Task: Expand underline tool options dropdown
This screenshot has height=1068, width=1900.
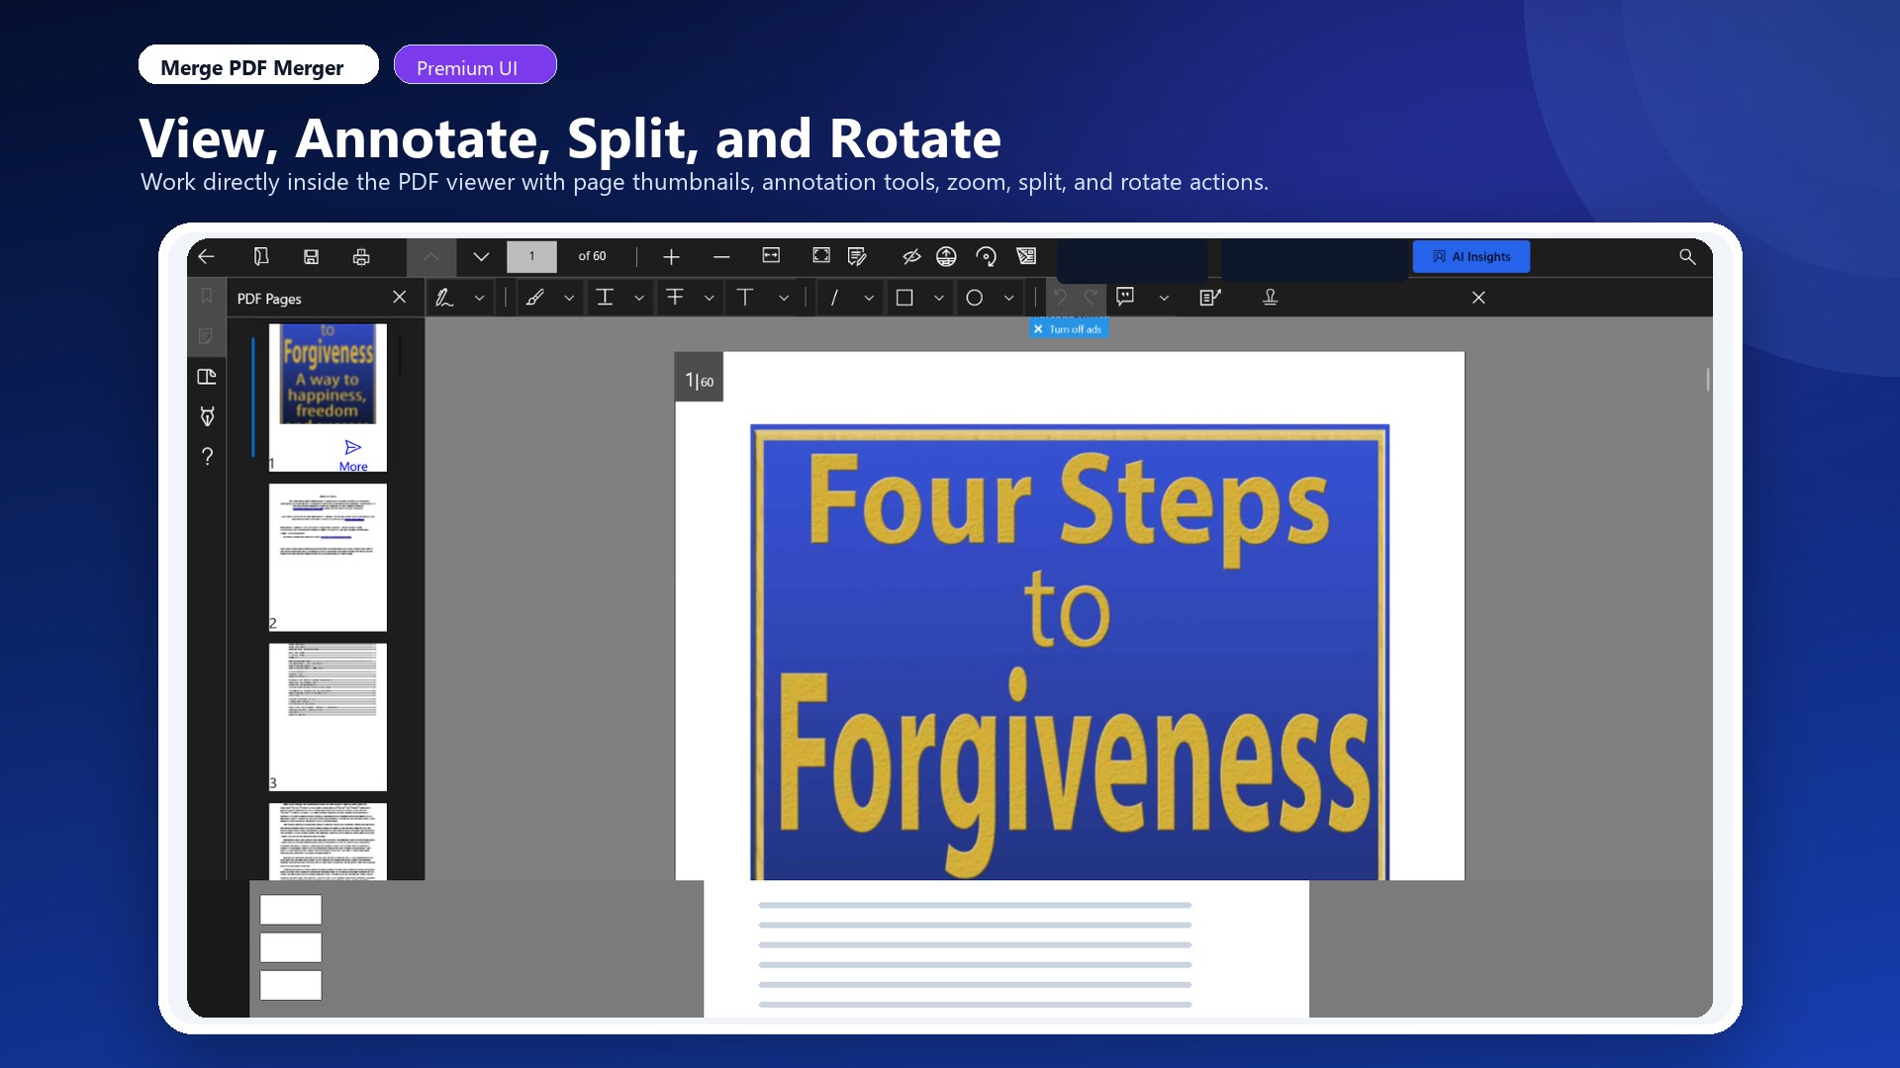Action: pyautogui.click(x=639, y=298)
